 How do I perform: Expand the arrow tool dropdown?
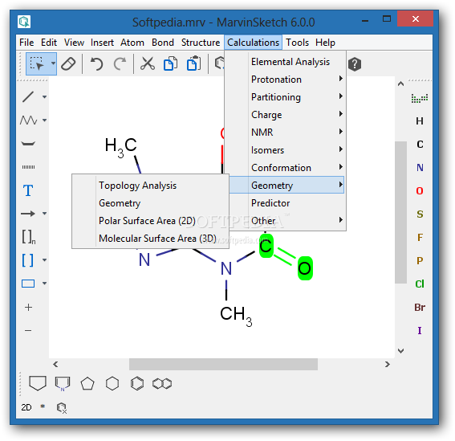coord(44,213)
